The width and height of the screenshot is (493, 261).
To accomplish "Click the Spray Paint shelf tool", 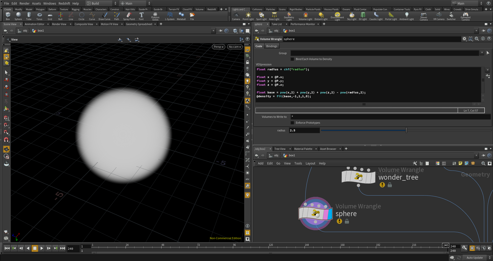I will [x=129, y=16].
